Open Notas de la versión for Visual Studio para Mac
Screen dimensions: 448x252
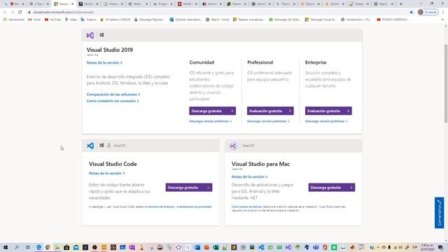tap(249, 177)
